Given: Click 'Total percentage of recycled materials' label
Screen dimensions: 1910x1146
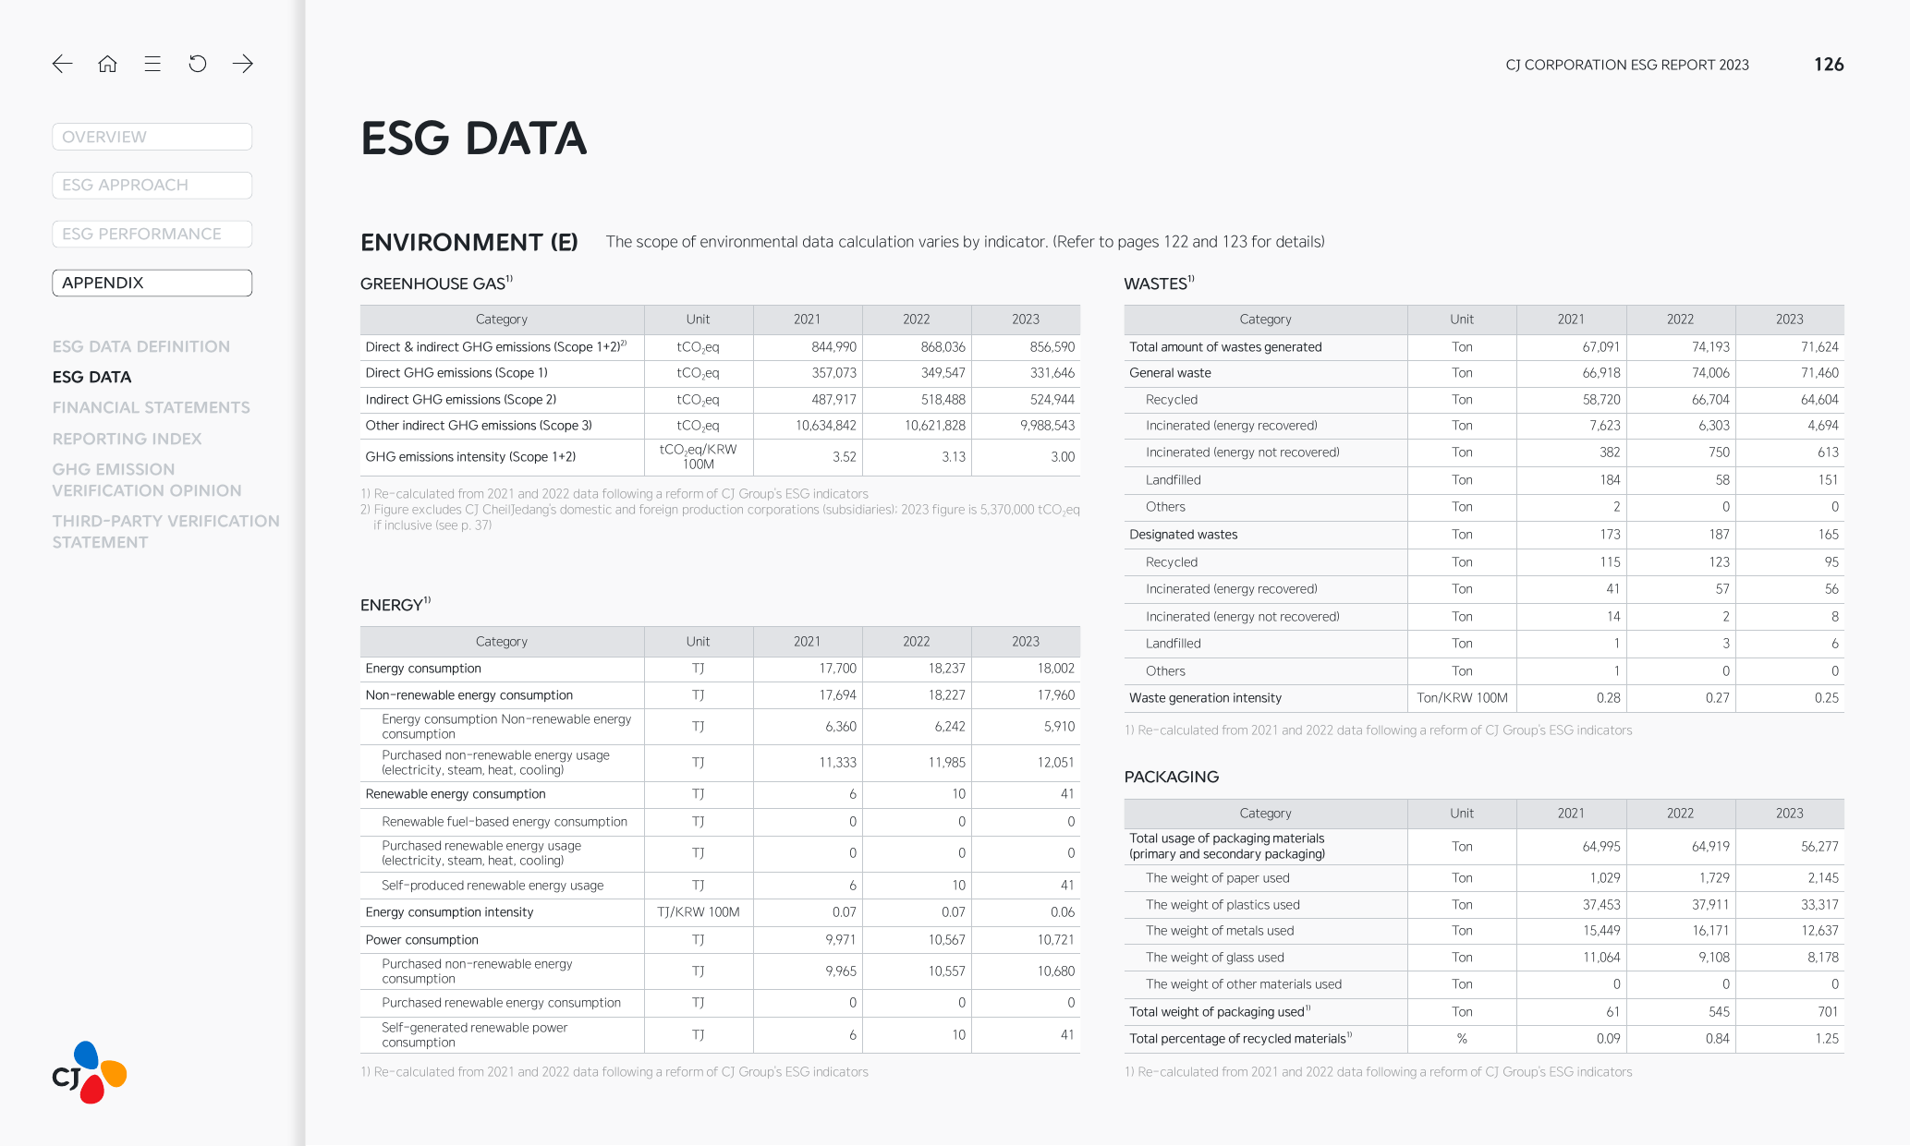Looking at the screenshot, I should [x=1240, y=1039].
